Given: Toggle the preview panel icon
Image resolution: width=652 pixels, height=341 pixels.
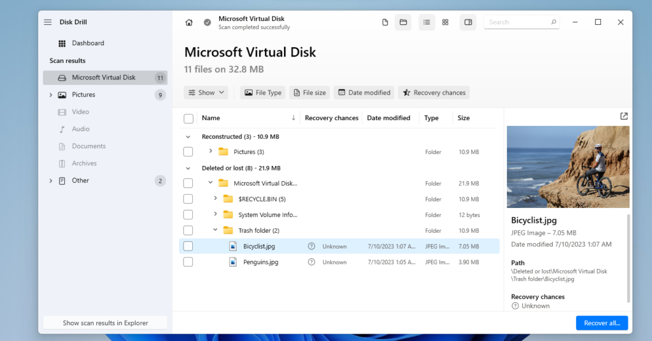Looking at the screenshot, I should 468,22.
